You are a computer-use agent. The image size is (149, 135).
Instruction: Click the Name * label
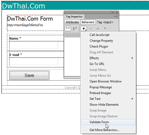point(15,38)
